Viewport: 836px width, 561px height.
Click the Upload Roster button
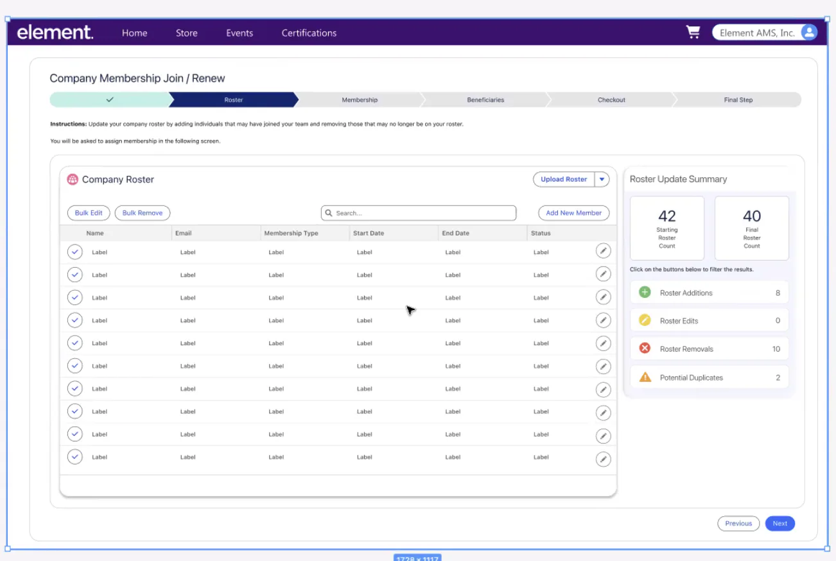564,180
